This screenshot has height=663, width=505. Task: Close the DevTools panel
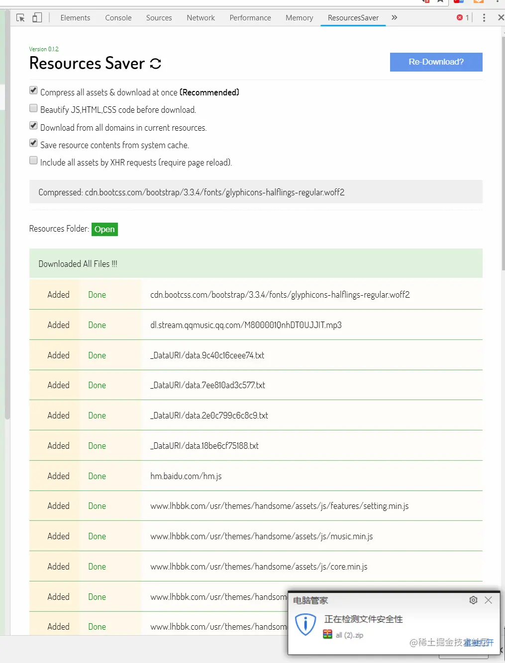[501, 17]
